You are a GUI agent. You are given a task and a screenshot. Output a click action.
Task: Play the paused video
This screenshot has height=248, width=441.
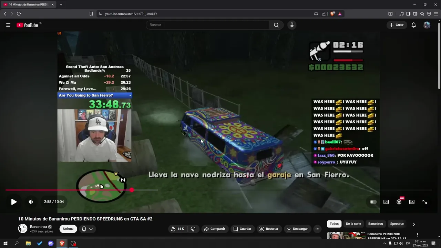pyautogui.click(x=14, y=202)
